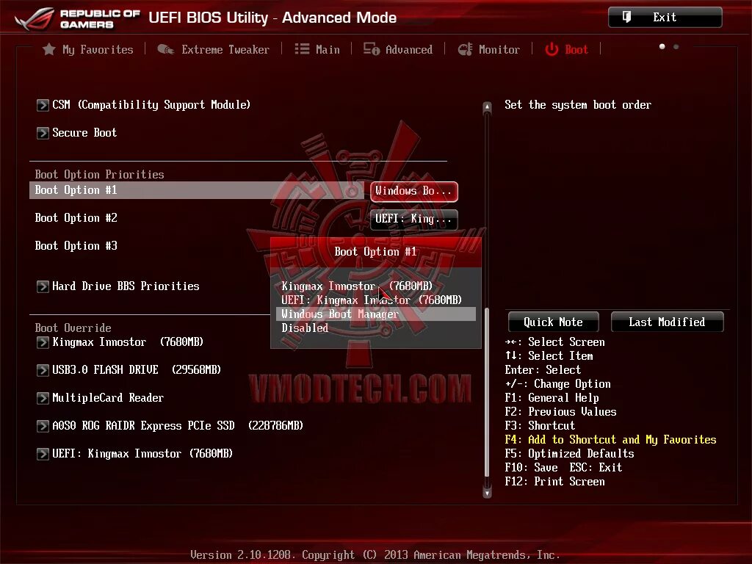Select Windows Boot Manager in the popup list
The width and height of the screenshot is (752, 564).
pos(375,314)
